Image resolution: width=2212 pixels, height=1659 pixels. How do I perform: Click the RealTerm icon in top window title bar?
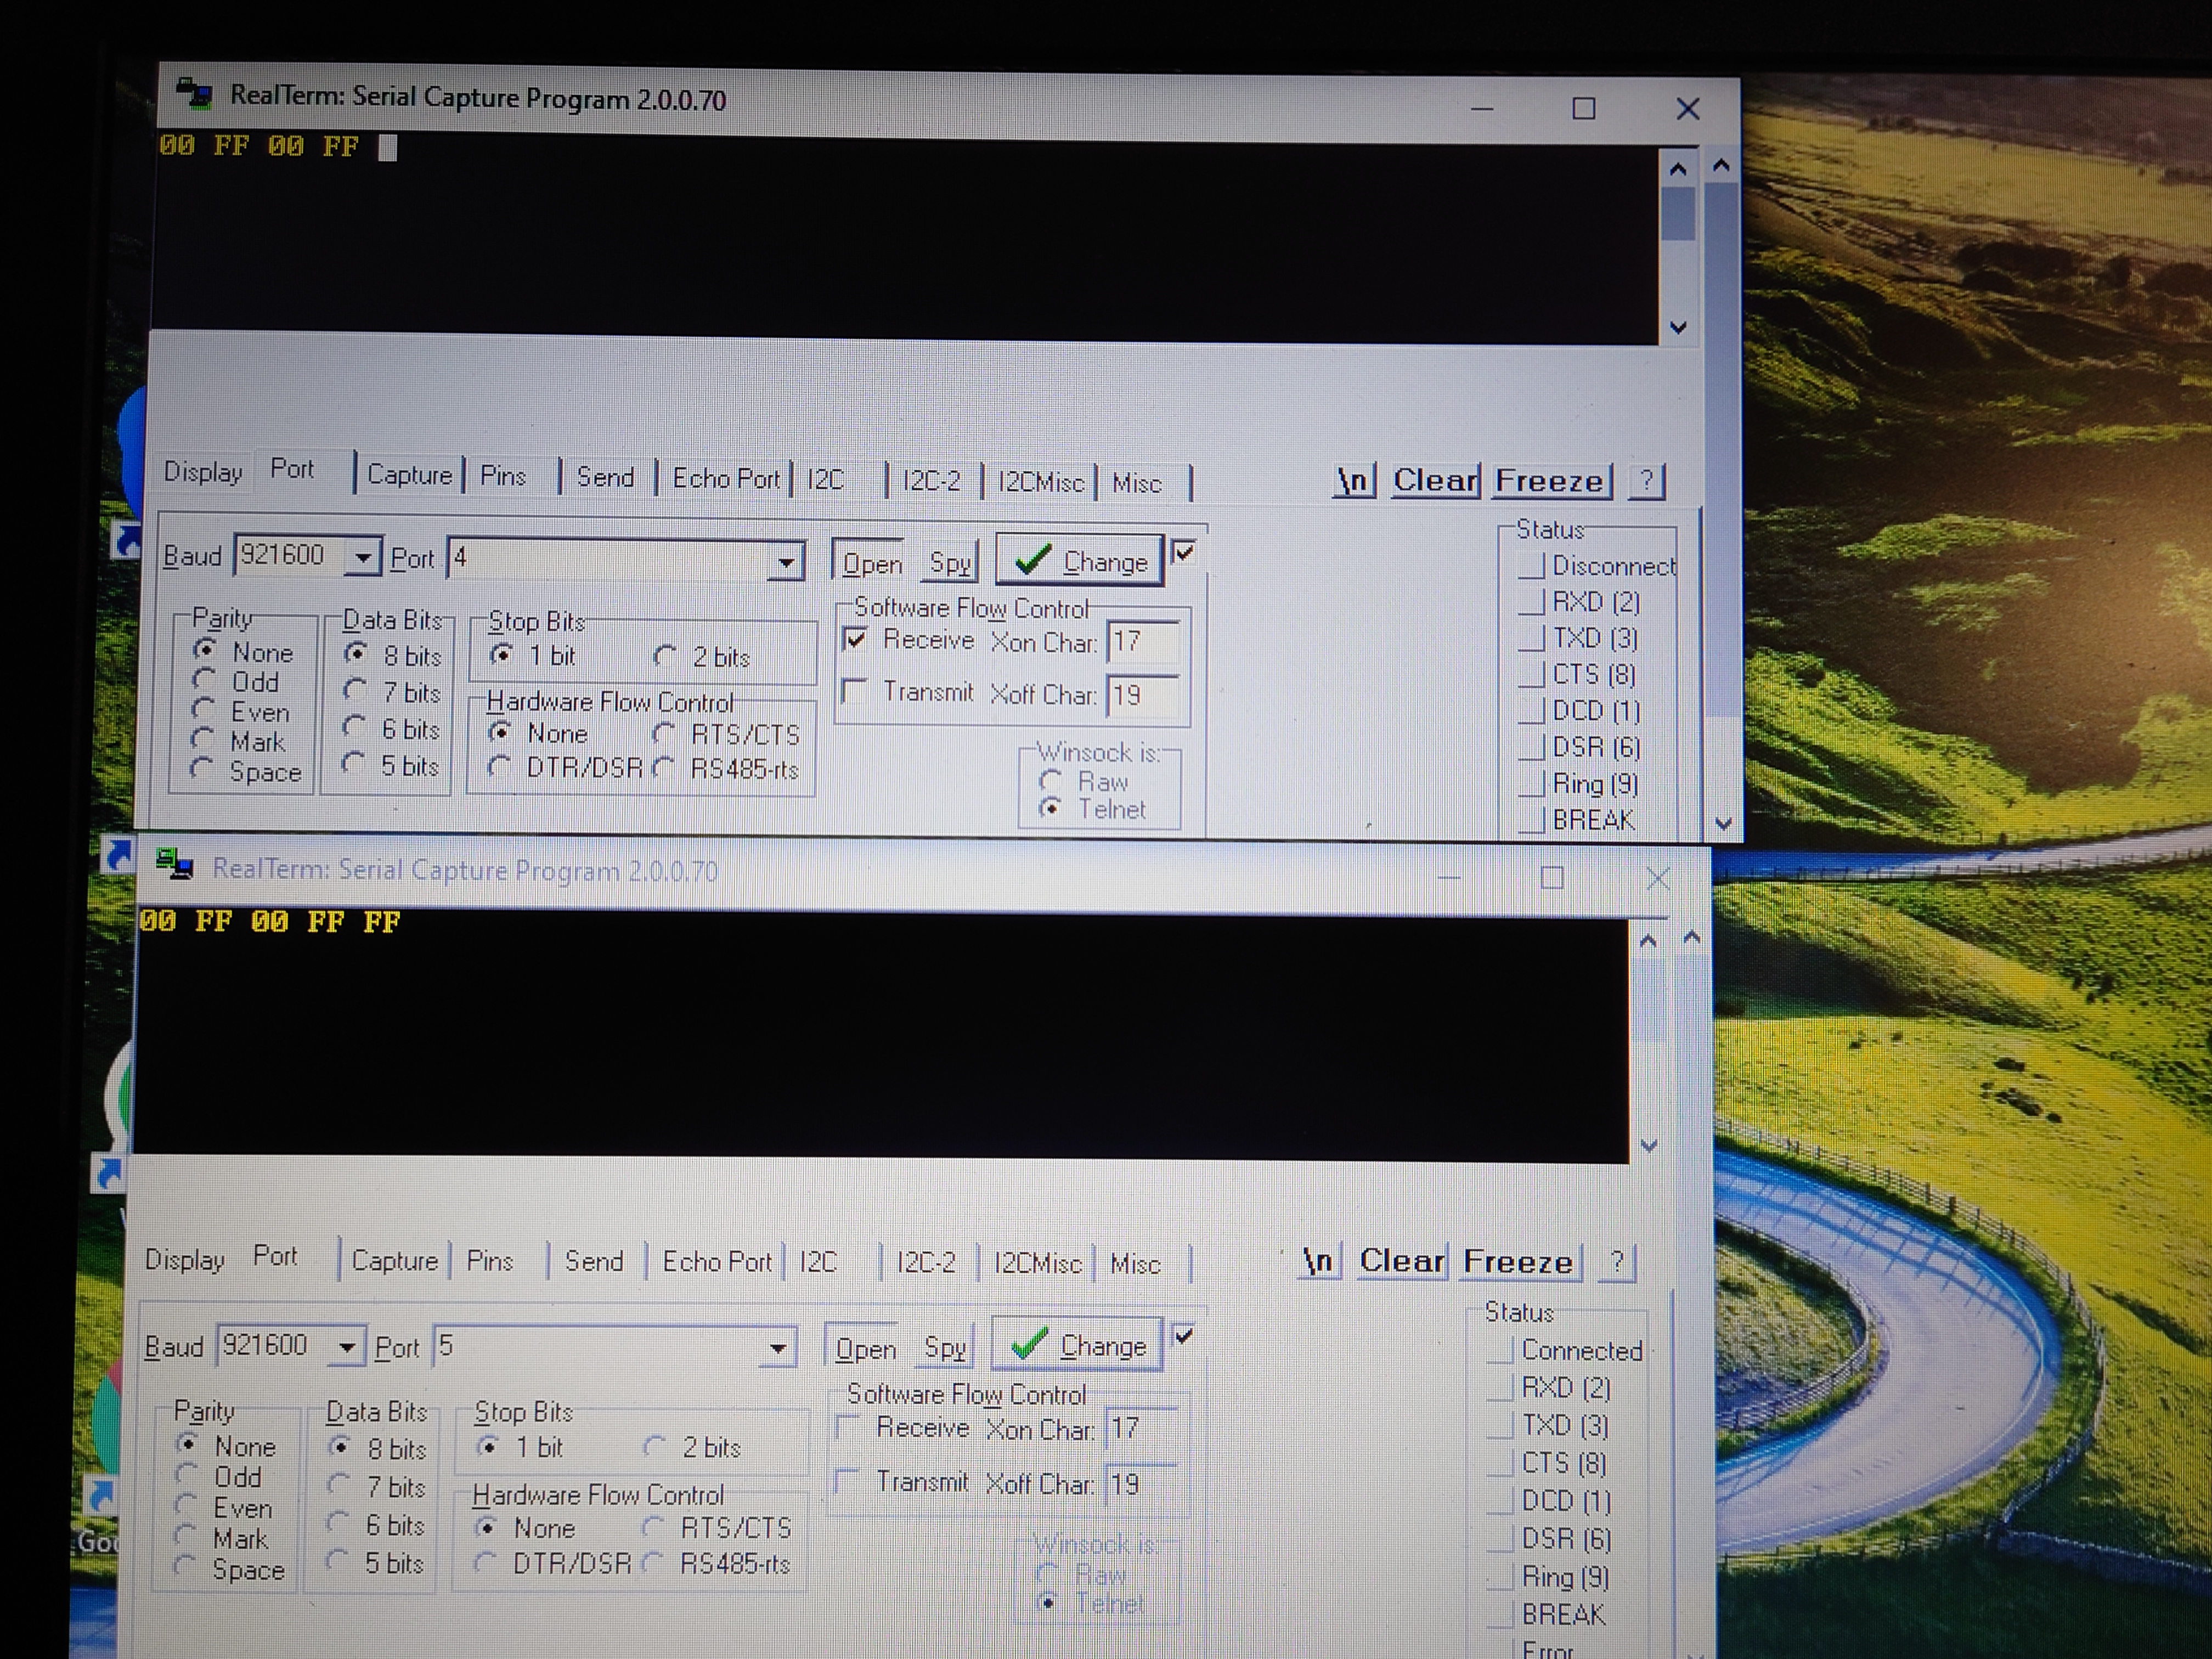pos(194,94)
